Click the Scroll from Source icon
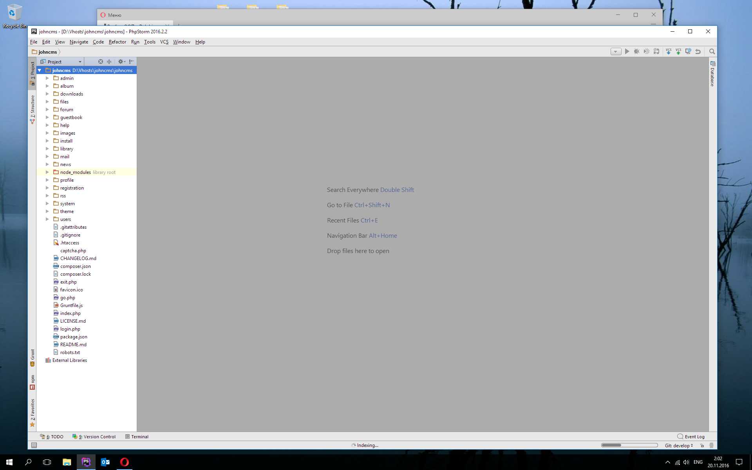 pyautogui.click(x=100, y=61)
